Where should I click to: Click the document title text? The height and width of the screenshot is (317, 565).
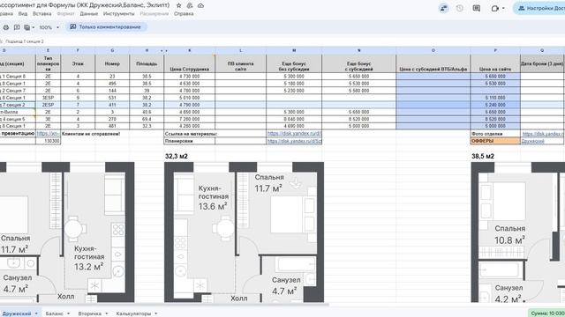tap(85, 5)
